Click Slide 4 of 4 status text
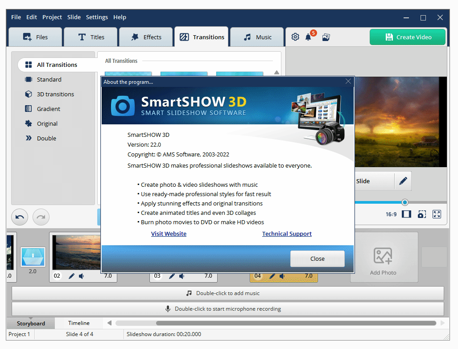Viewport: 458px width, 349px height. tap(79, 334)
